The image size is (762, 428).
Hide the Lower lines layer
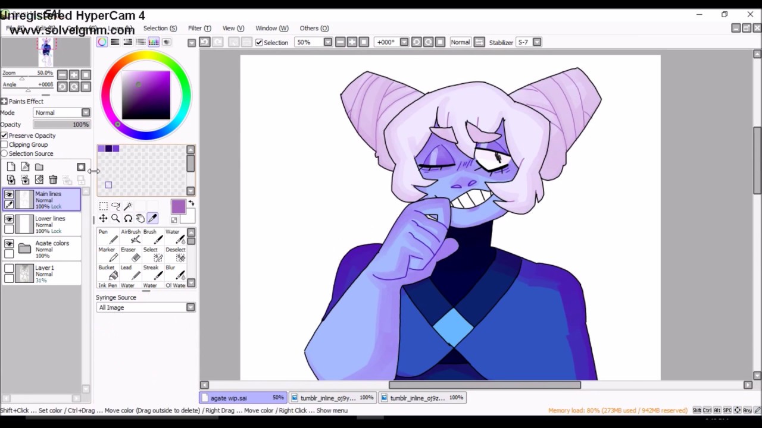coord(9,219)
